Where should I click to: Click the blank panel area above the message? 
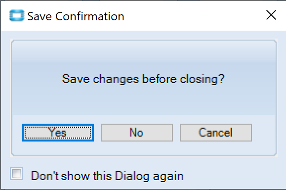[144, 55]
